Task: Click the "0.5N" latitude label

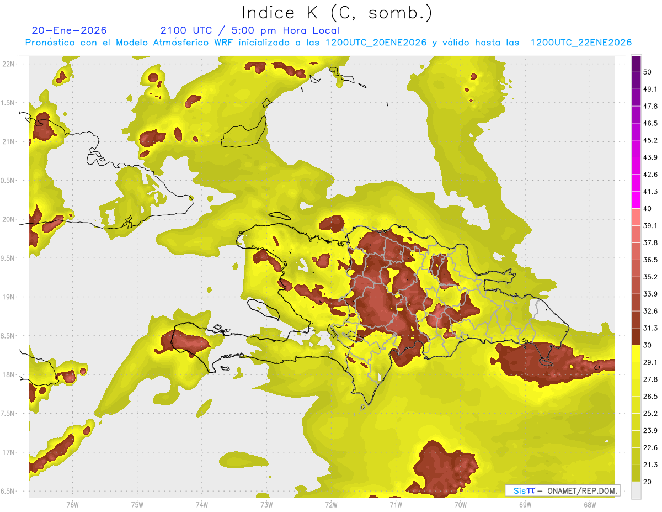Action: coord(8,181)
